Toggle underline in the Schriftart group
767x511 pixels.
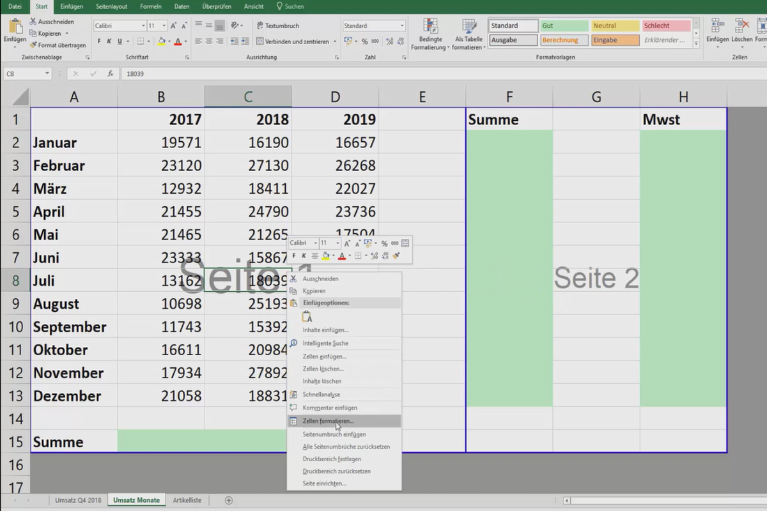click(x=119, y=40)
